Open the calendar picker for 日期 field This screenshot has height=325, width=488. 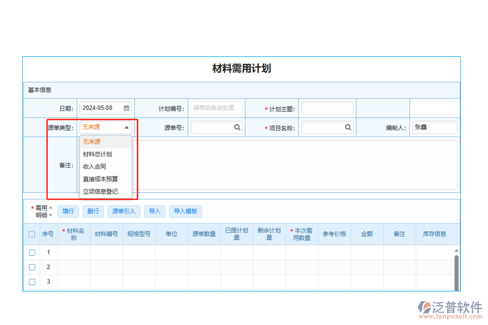(127, 108)
